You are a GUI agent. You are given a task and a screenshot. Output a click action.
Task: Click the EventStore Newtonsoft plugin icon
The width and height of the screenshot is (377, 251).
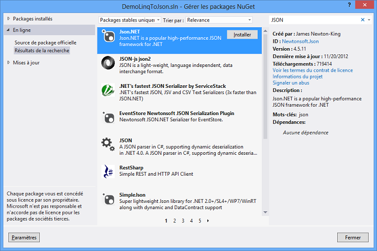tap(108, 117)
